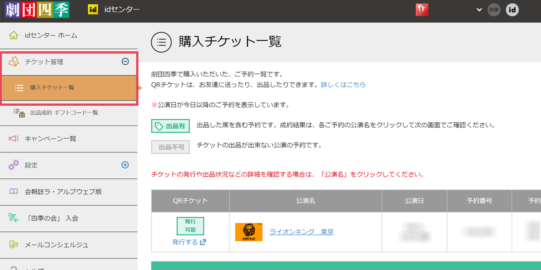Click the 購入チケット一覧 page heading

[230, 41]
